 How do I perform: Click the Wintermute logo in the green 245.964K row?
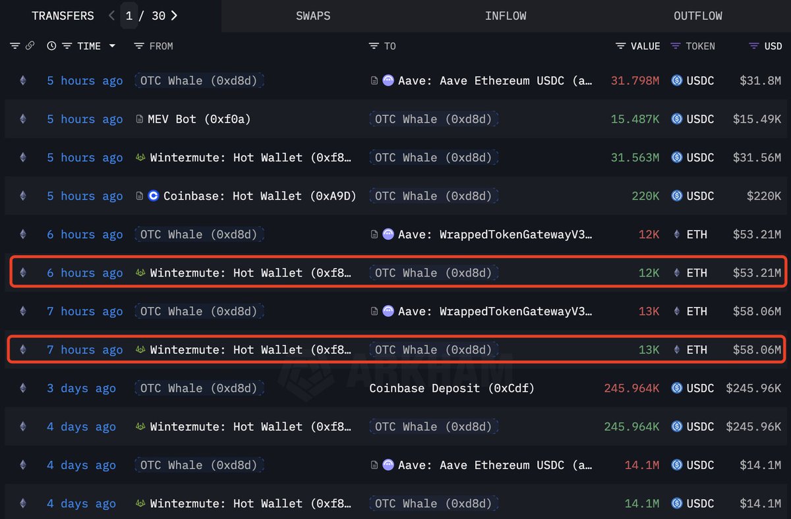pyautogui.click(x=140, y=427)
